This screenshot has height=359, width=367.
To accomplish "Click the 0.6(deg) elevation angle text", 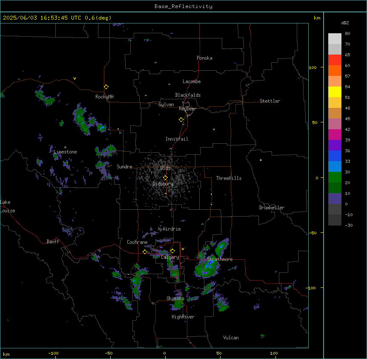I will (98, 18).
